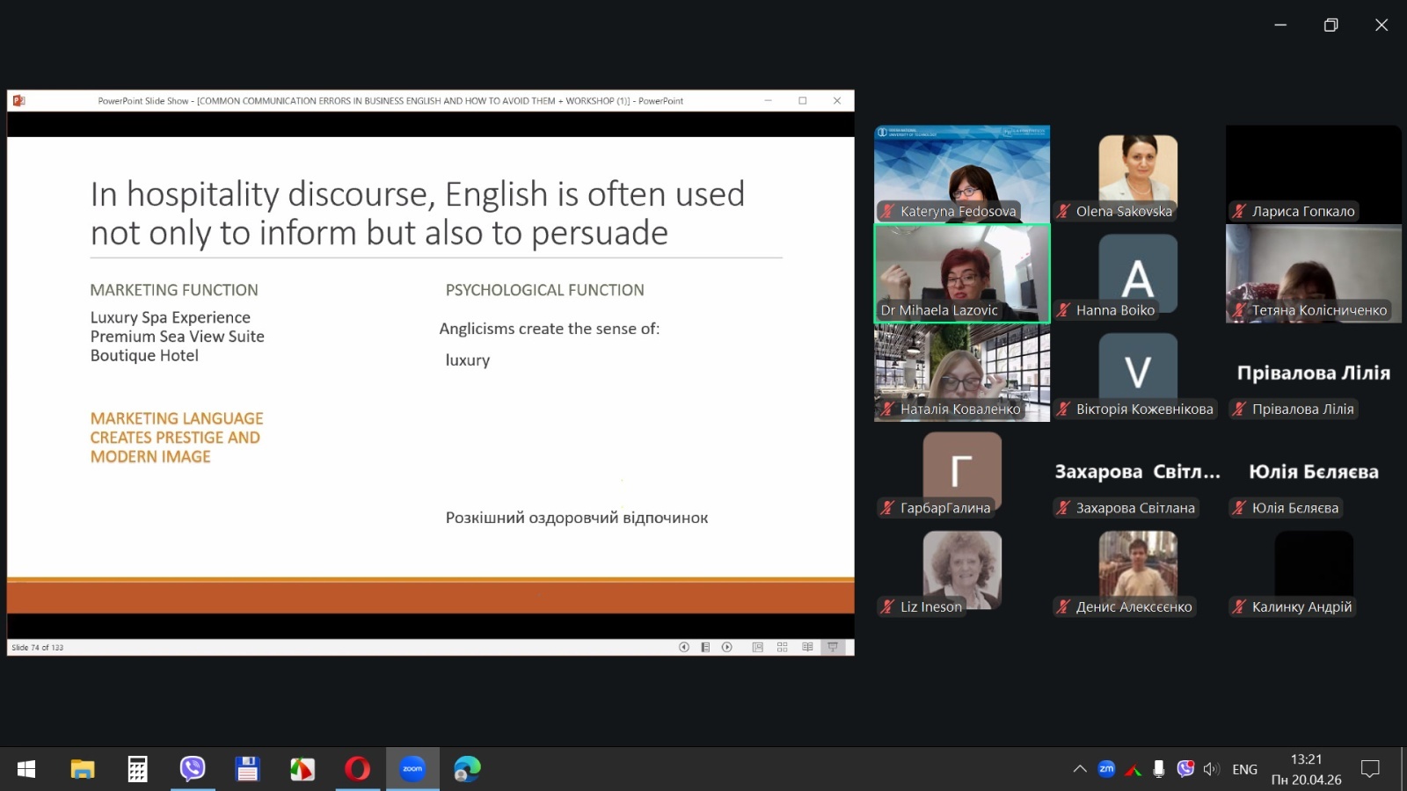Open Opera browser from the taskbar
The height and width of the screenshot is (791, 1407).
click(x=357, y=769)
